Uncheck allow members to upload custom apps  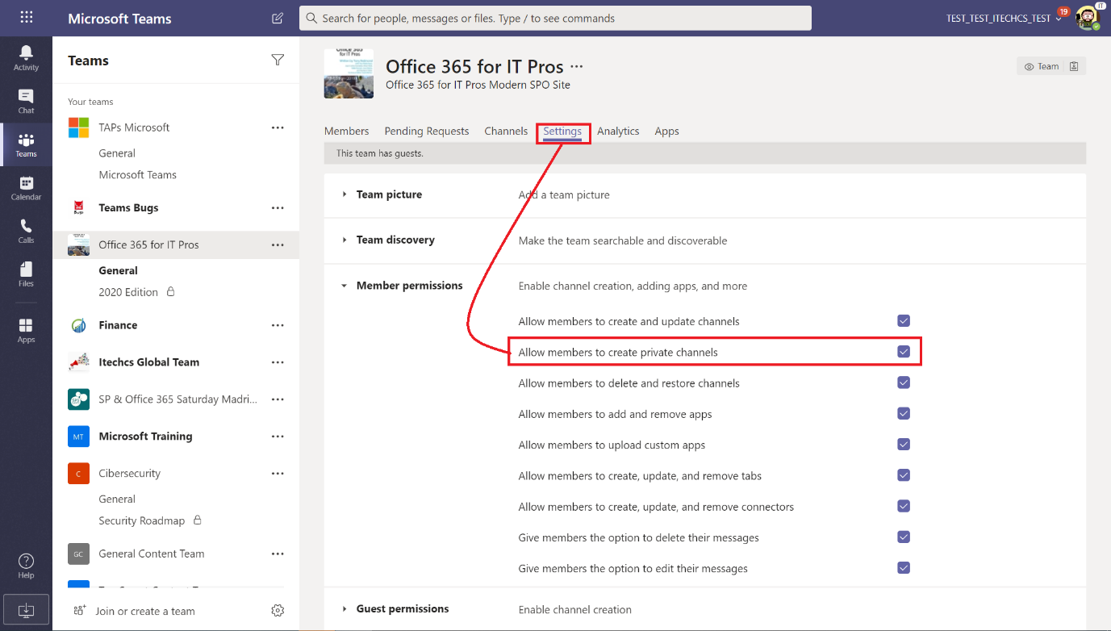(903, 444)
